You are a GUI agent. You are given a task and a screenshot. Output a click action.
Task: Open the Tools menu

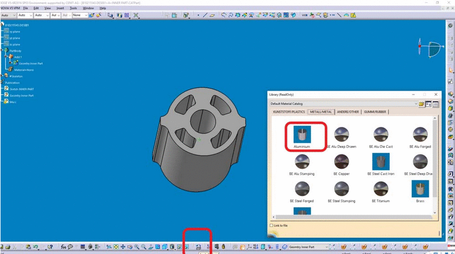click(74, 8)
